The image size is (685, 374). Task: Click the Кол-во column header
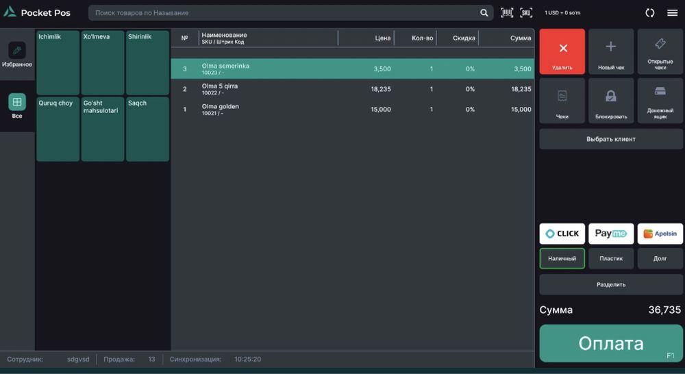point(423,38)
